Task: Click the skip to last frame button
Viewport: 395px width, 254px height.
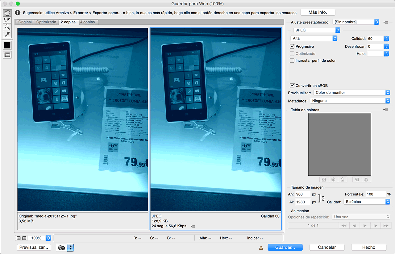Action: click(386, 226)
